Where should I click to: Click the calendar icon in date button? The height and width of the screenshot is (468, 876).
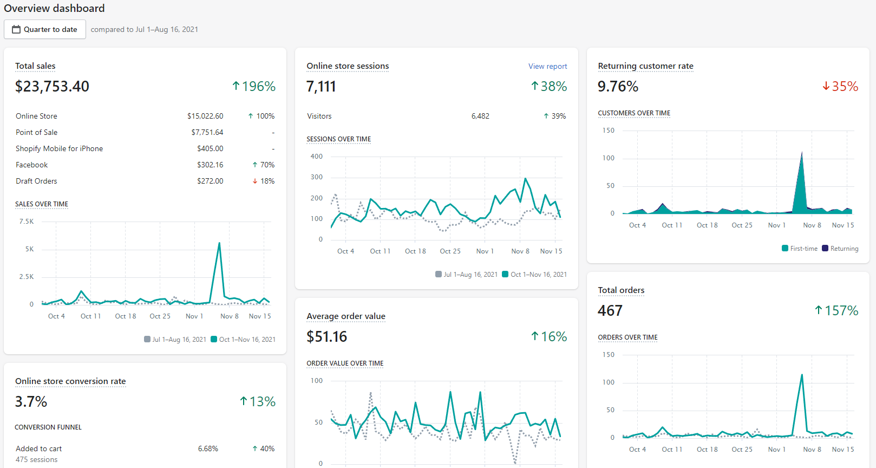pos(16,29)
